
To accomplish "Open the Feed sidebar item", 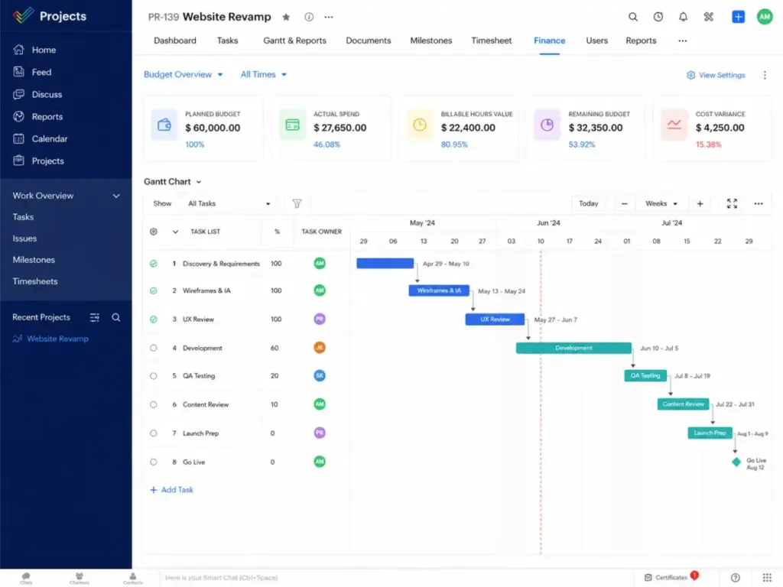I will click(33, 72).
